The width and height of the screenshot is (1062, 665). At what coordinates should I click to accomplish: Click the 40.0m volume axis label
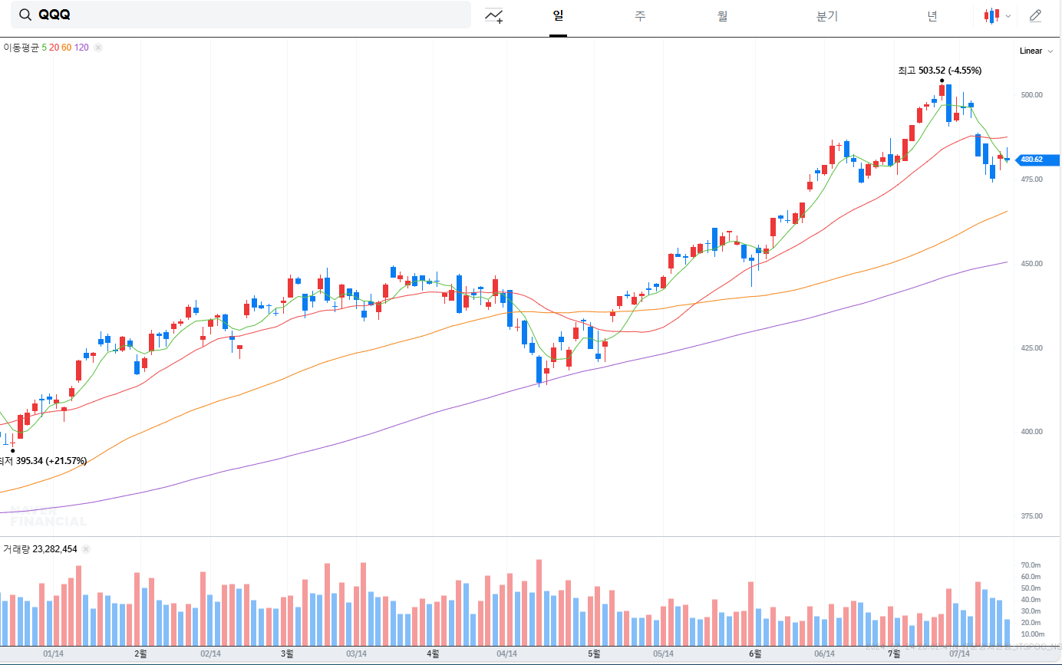coord(1031,600)
